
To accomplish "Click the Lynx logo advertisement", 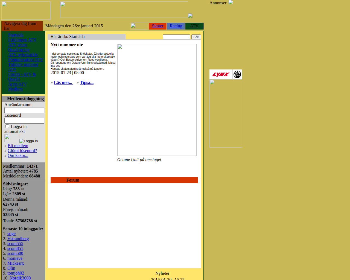I will [221, 74].
